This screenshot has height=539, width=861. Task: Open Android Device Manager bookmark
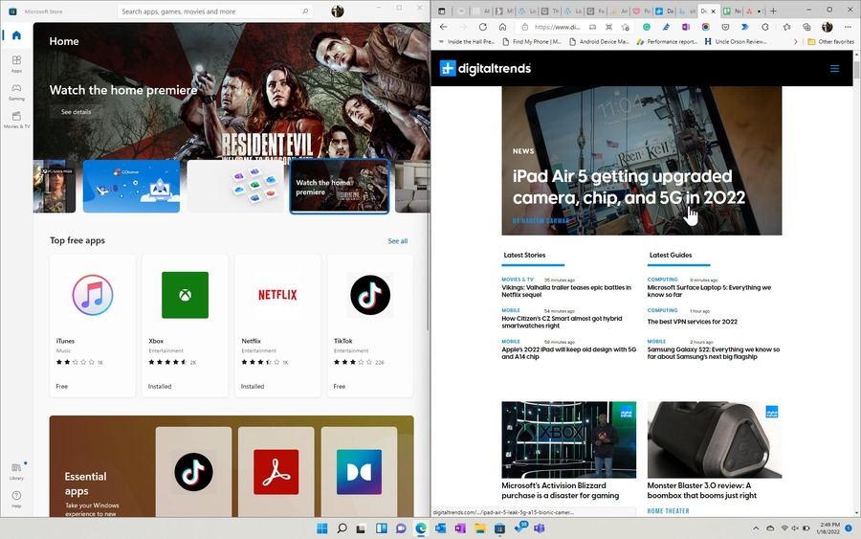point(599,41)
